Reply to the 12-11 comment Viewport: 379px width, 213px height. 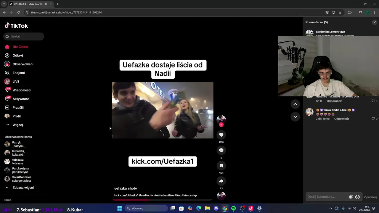[334, 101]
